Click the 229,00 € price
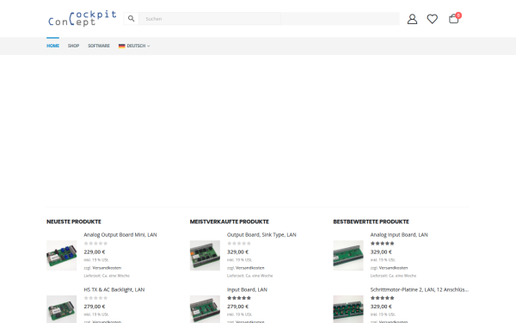The height and width of the screenshot is (323, 516). [x=95, y=252]
